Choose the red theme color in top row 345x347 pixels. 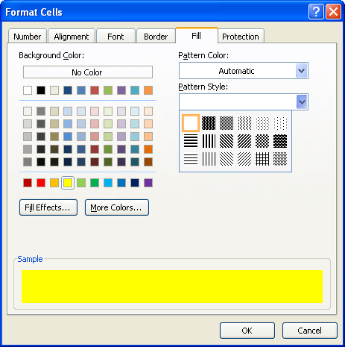(x=95, y=90)
